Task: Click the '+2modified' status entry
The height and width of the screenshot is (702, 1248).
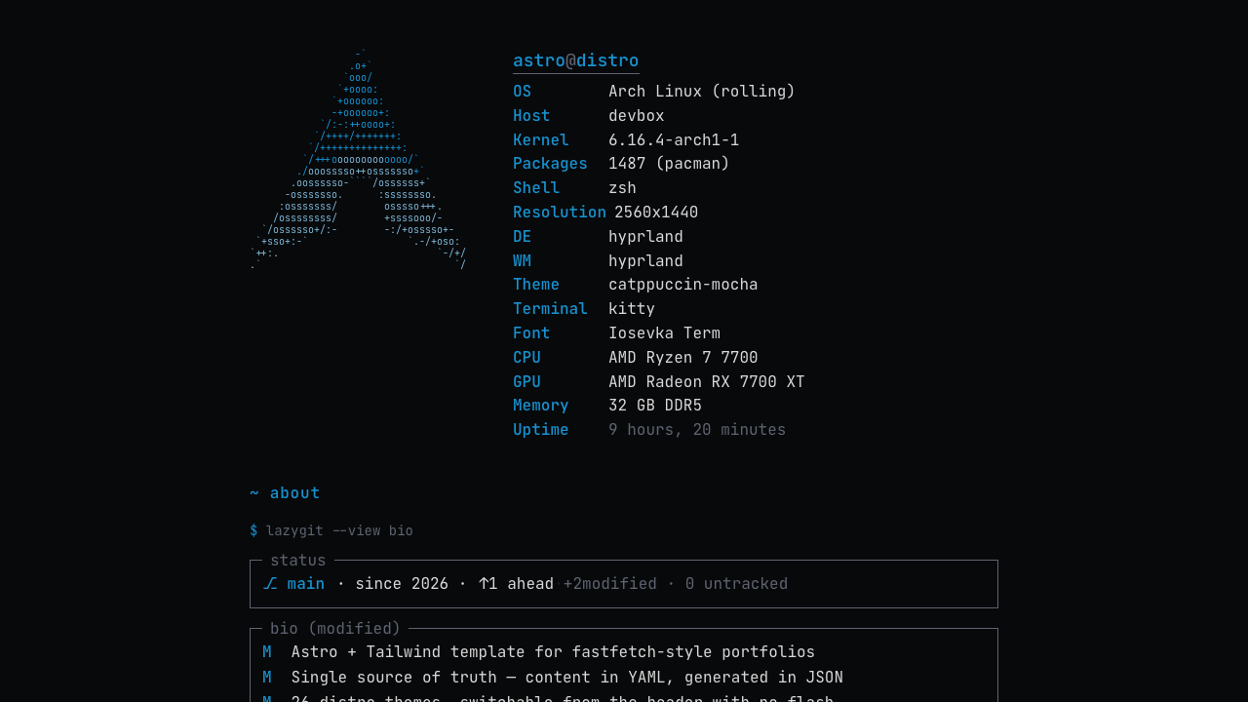Action: [610, 584]
